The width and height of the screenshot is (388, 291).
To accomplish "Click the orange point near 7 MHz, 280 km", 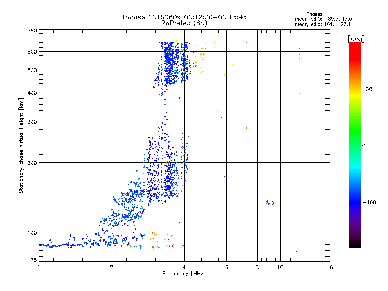I will pos(247,128).
